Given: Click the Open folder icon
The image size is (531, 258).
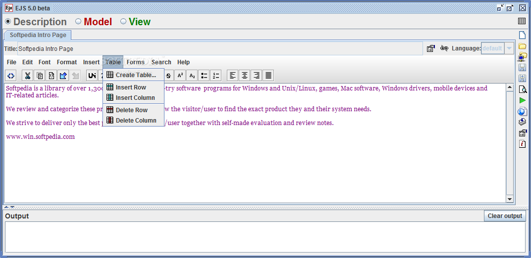Looking at the screenshot, I should pyautogui.click(x=522, y=46).
